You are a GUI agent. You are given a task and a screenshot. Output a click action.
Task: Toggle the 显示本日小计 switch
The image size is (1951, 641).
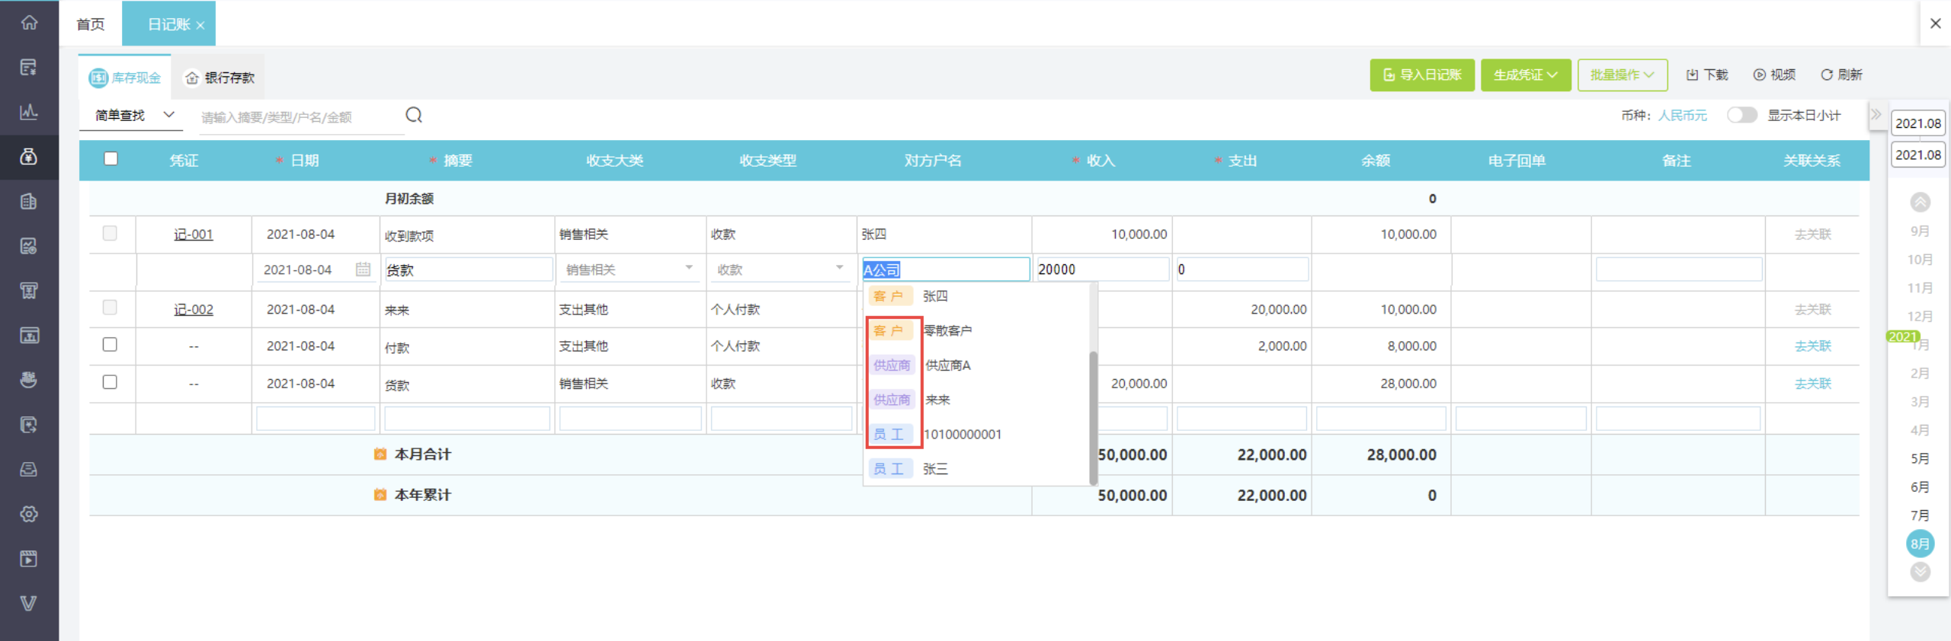point(1741,115)
